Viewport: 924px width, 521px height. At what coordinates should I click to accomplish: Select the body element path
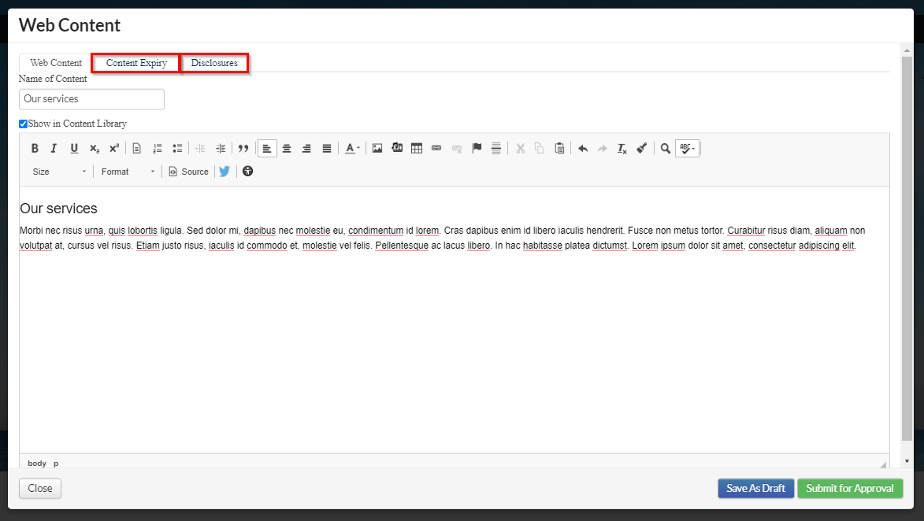click(x=36, y=464)
